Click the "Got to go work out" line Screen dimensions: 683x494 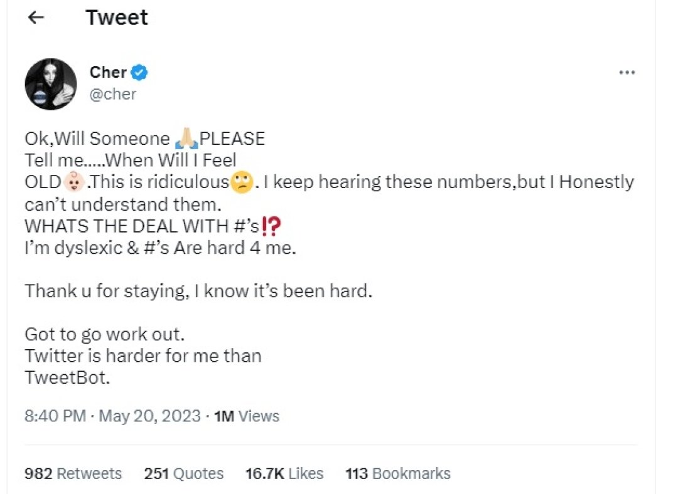[104, 333]
